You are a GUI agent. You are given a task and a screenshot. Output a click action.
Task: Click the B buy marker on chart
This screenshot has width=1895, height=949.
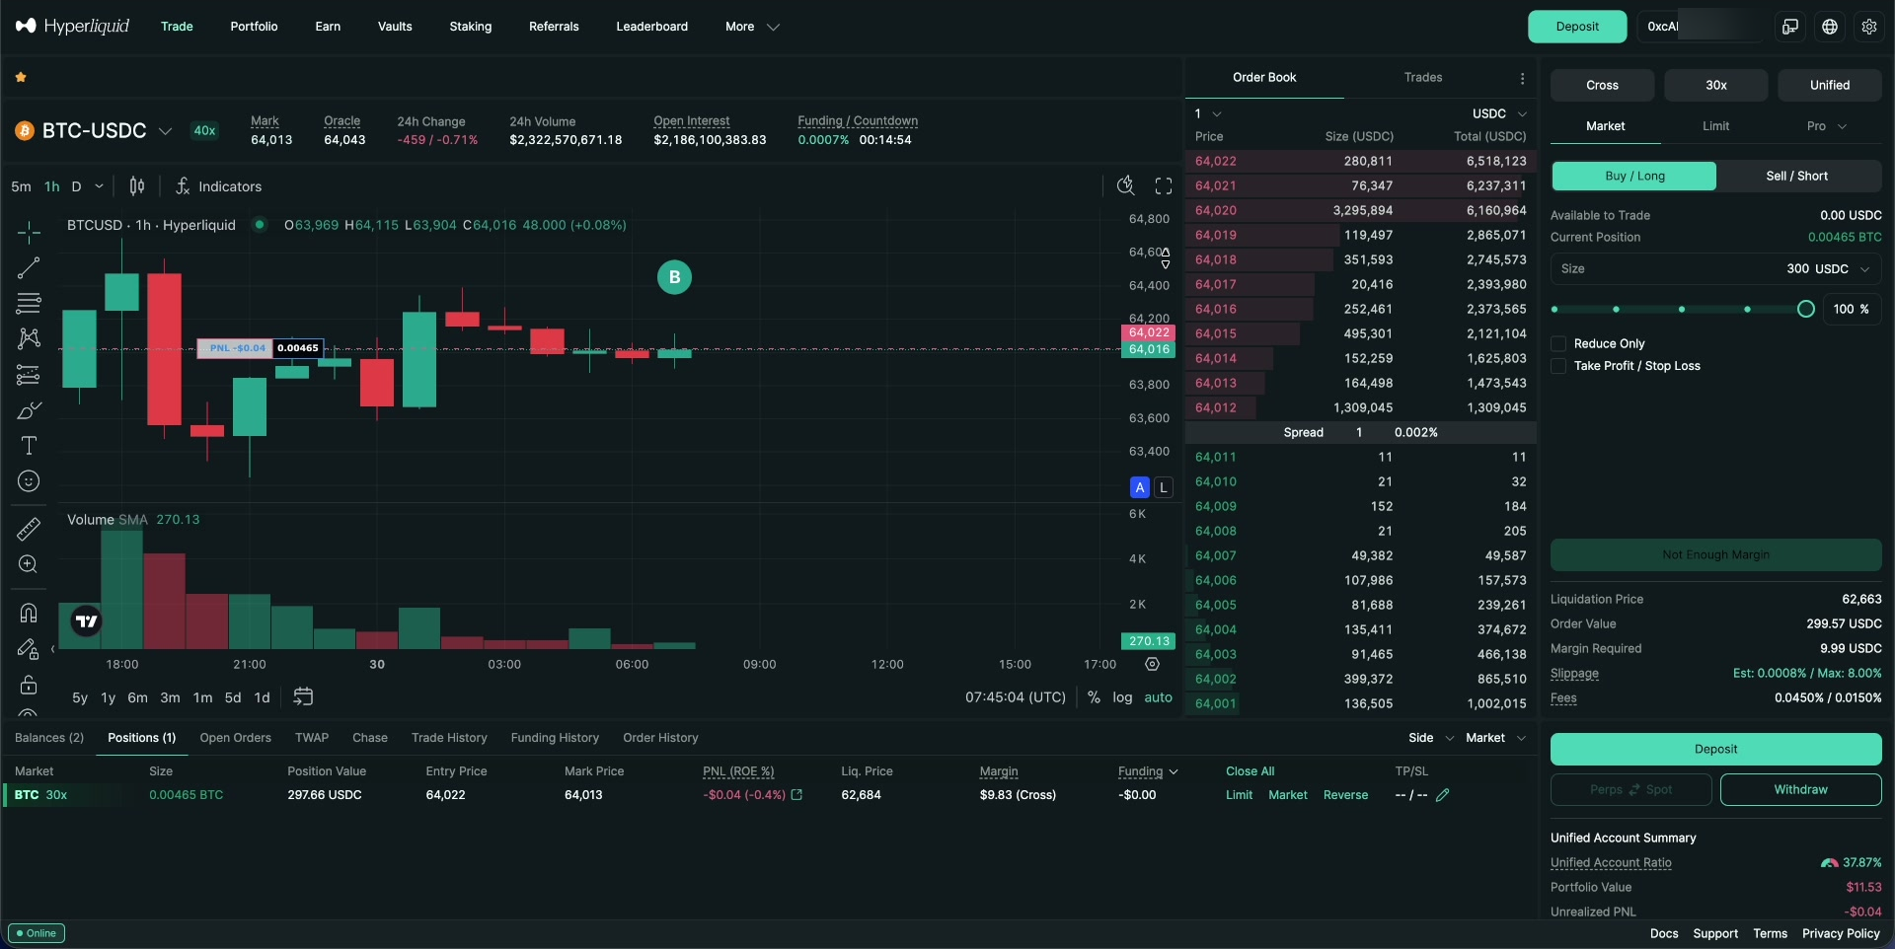[x=674, y=277]
